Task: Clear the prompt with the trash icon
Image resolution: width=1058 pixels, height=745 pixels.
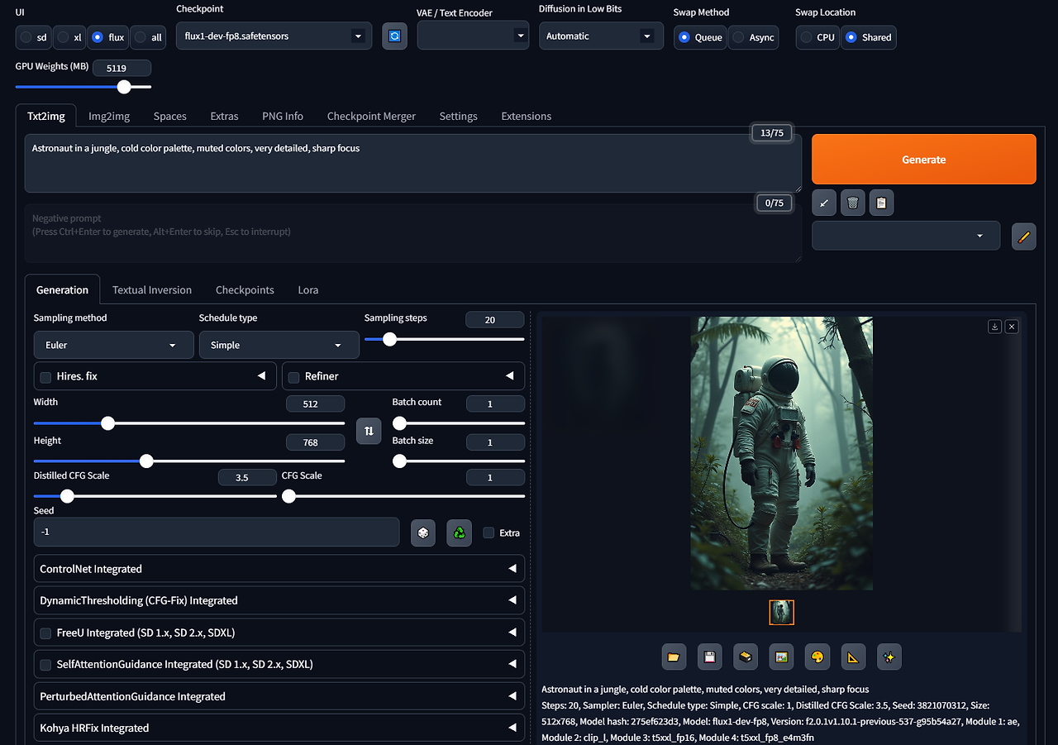Action: [853, 203]
